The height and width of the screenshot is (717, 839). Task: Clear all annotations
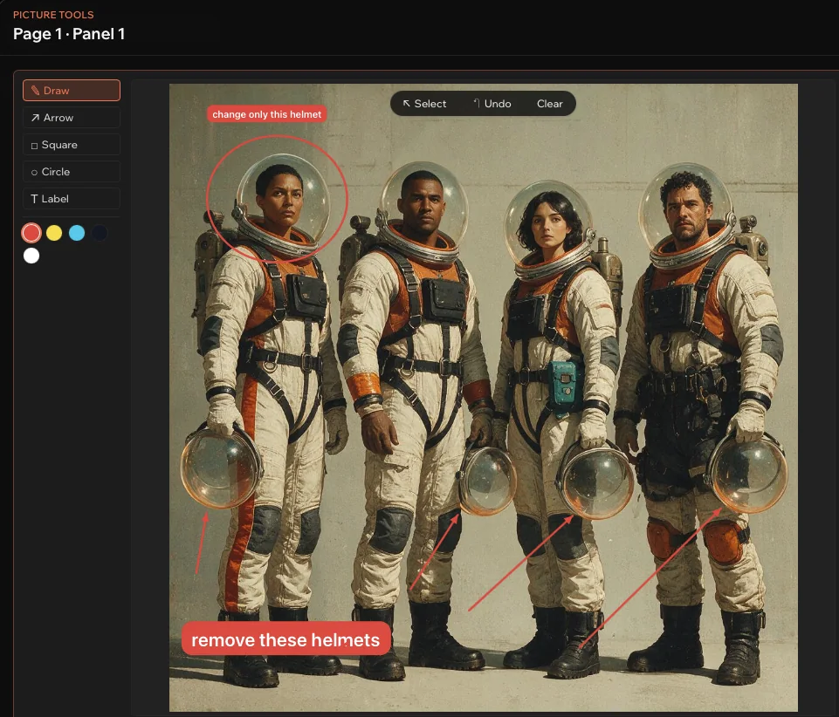click(x=549, y=104)
